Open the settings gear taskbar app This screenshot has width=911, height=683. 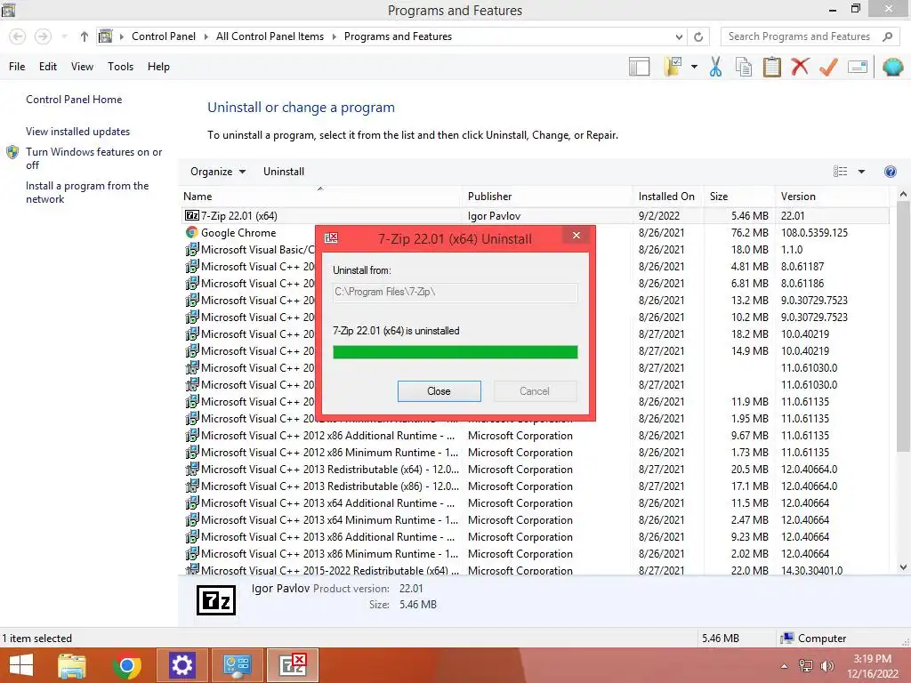point(181,665)
